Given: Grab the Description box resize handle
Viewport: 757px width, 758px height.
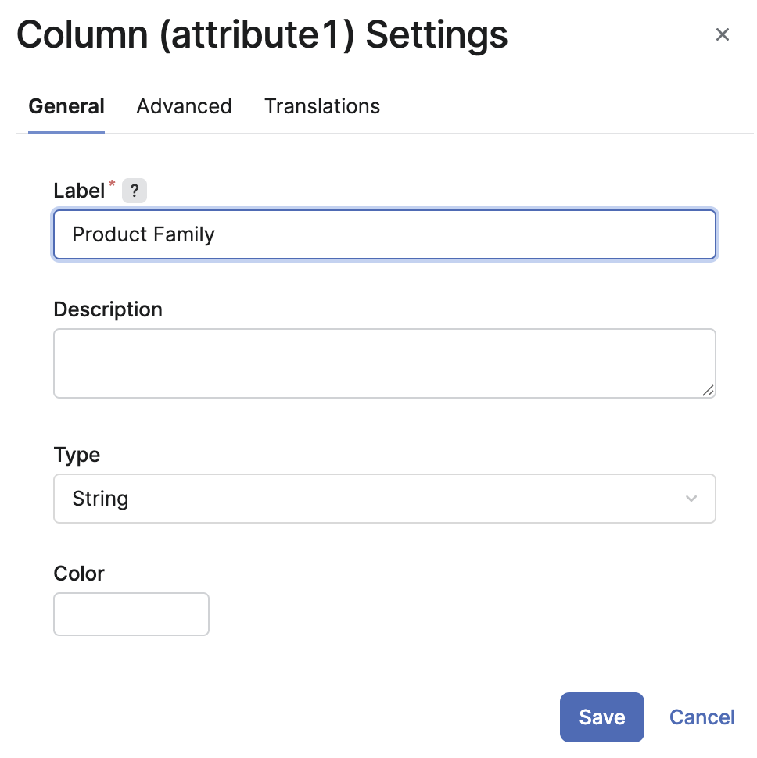Looking at the screenshot, I should pos(708,390).
